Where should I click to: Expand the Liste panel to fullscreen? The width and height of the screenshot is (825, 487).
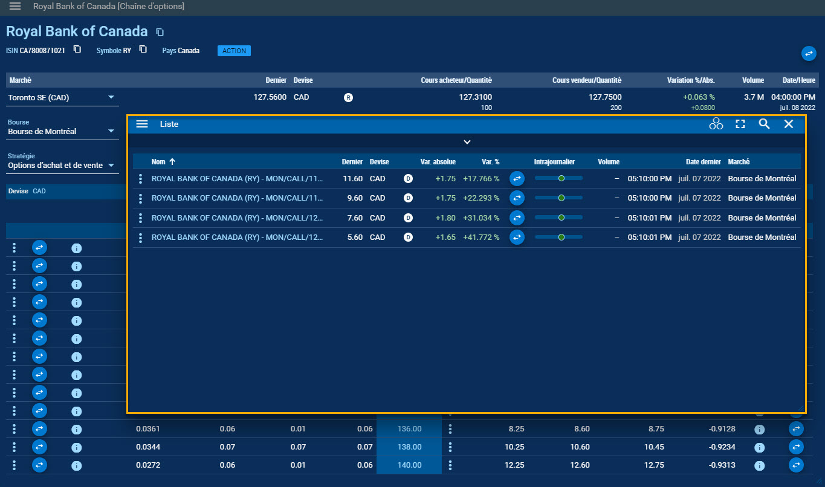(740, 124)
